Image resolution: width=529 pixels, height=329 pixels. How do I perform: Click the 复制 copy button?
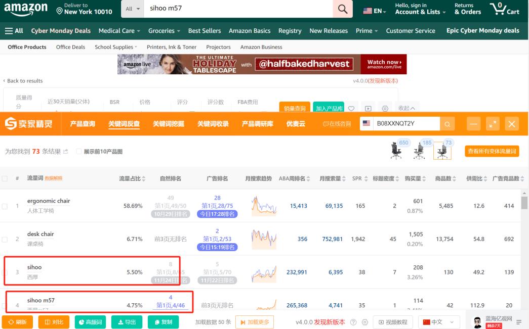point(164,322)
